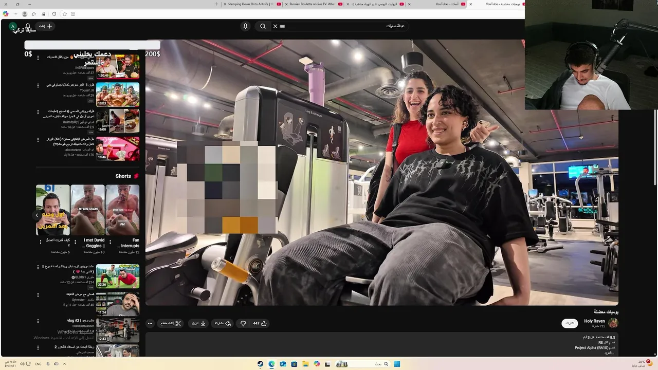The height and width of the screenshot is (370, 658).
Task: Open the 'Fan Interrupts' Short thumbnail
Action: pos(122,210)
